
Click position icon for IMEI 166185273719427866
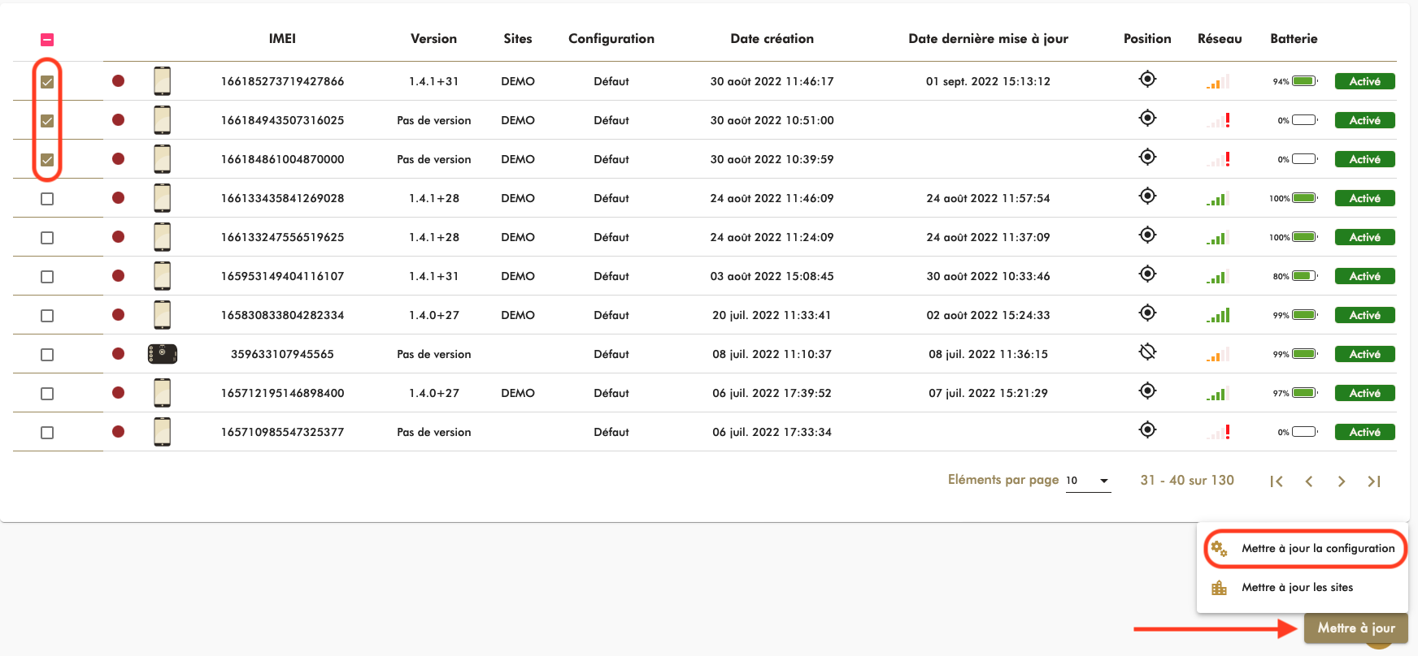[1147, 80]
